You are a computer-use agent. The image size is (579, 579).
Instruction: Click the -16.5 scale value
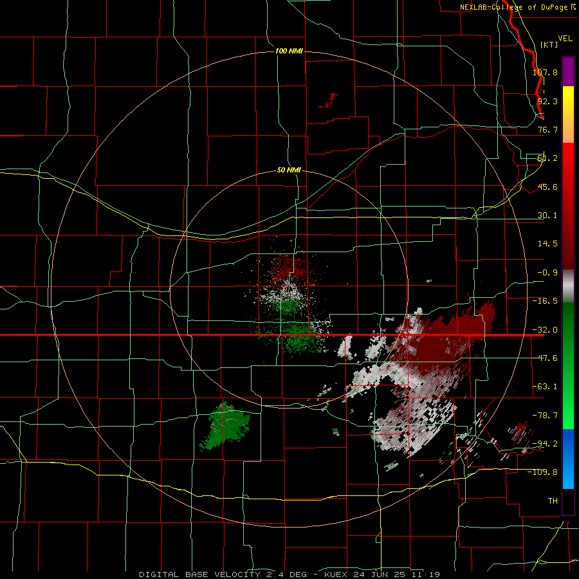coord(545,301)
